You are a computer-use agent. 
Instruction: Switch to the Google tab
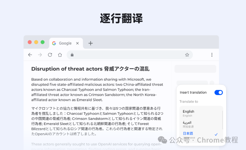(x=65, y=43)
